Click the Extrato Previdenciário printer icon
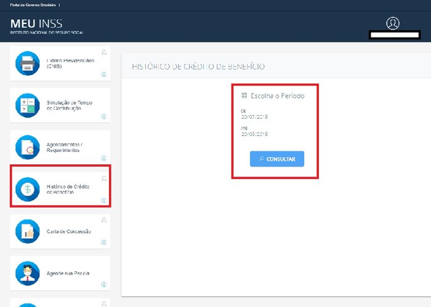Viewport: 431px width, 307px height. tap(28, 63)
